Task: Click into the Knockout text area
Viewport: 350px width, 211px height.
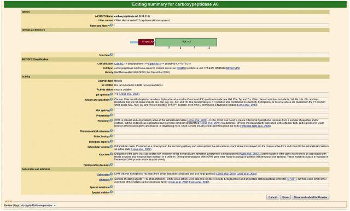Action: click(x=221, y=156)
